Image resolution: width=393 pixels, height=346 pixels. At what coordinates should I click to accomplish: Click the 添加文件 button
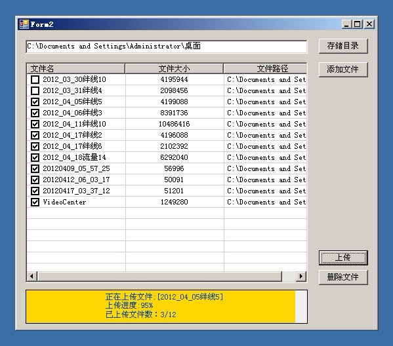(x=343, y=69)
